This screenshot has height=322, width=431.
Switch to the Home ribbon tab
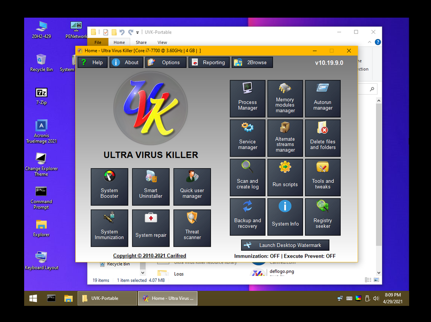point(119,42)
